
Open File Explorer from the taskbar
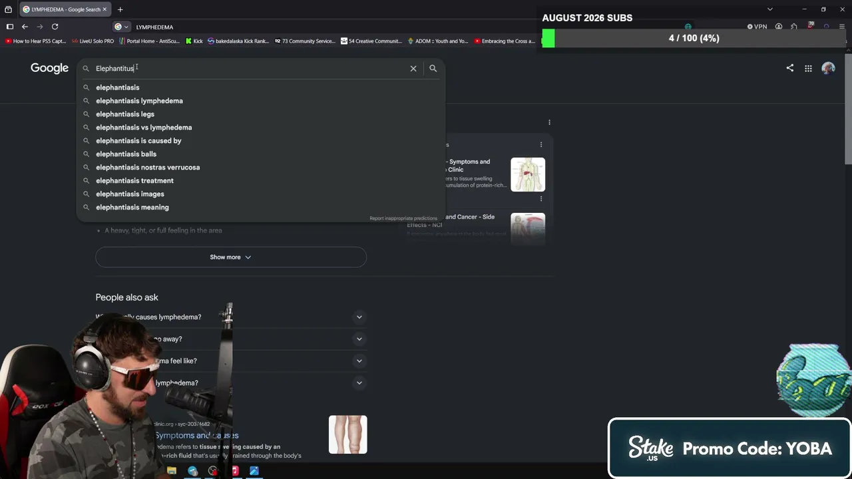click(172, 471)
